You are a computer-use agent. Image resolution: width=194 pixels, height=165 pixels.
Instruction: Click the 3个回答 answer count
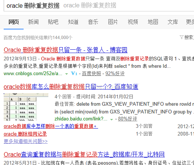pyautogui.click(x=144, y=126)
